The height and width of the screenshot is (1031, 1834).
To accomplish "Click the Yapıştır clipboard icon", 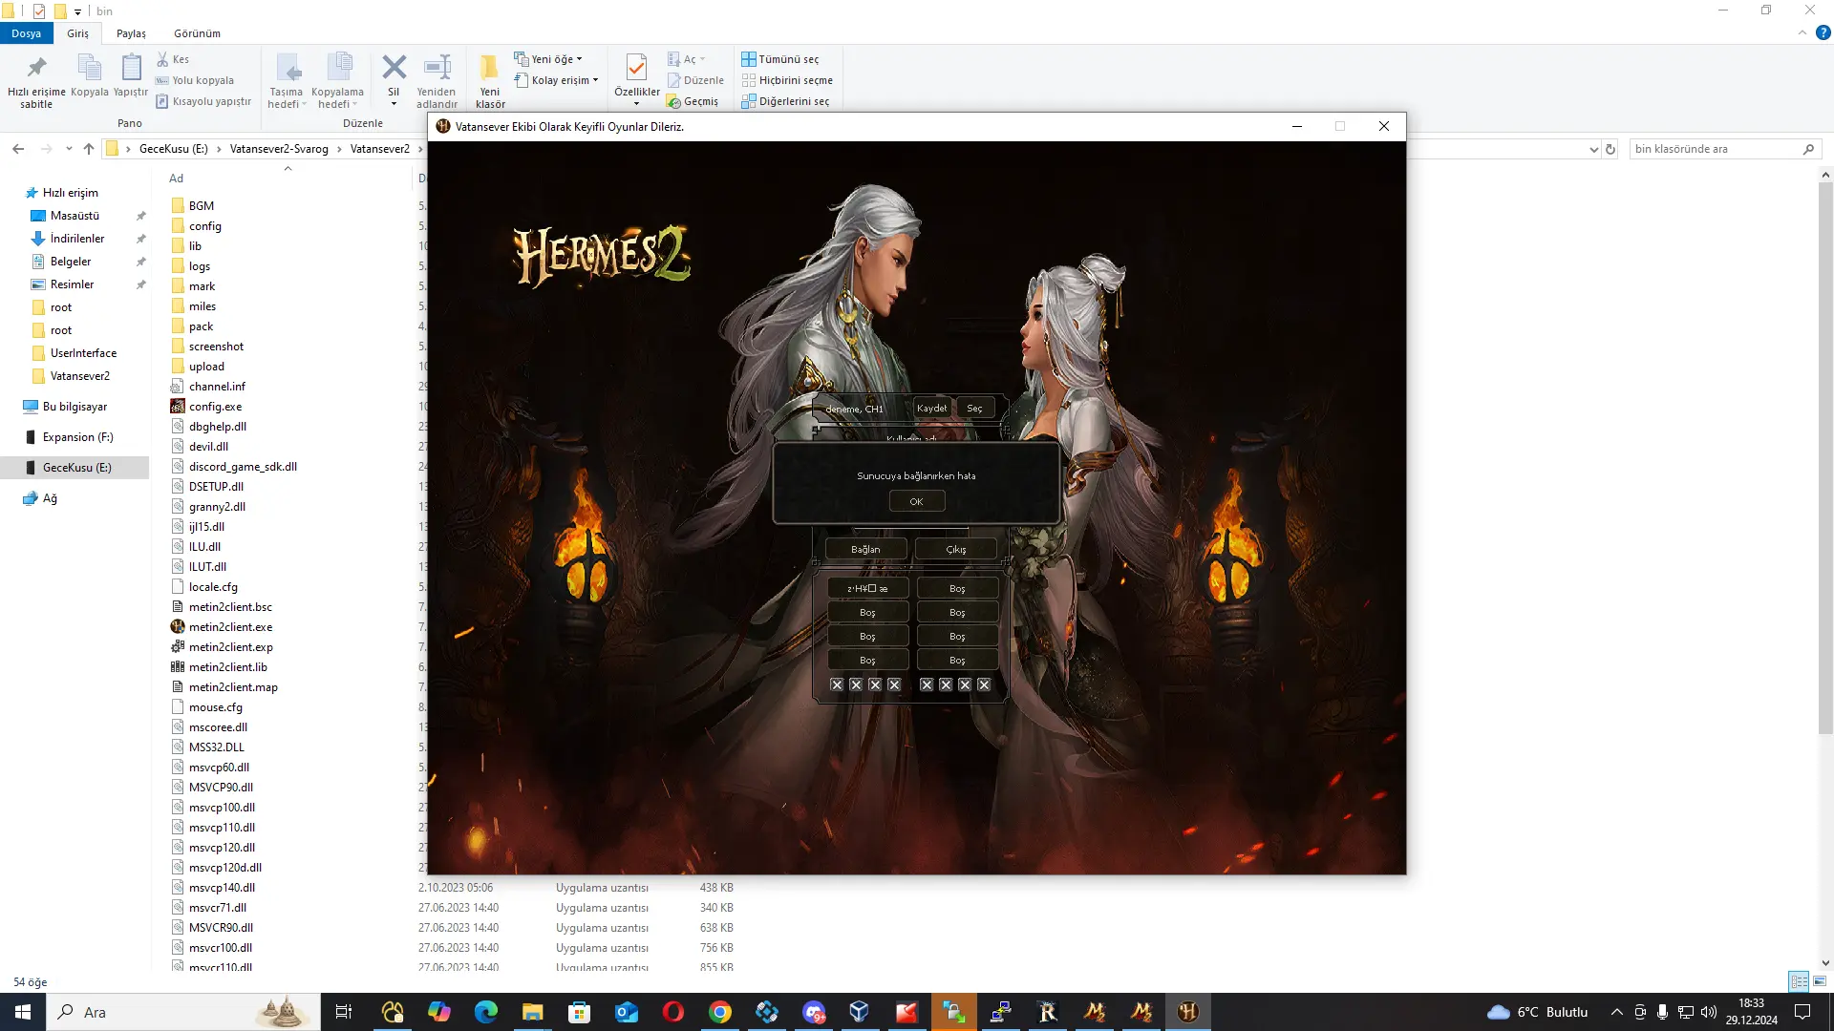I will [131, 68].
